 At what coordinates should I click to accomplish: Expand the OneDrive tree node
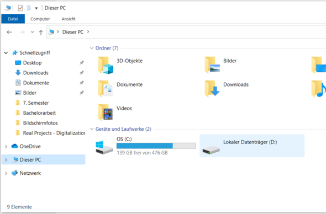[x=6, y=147]
